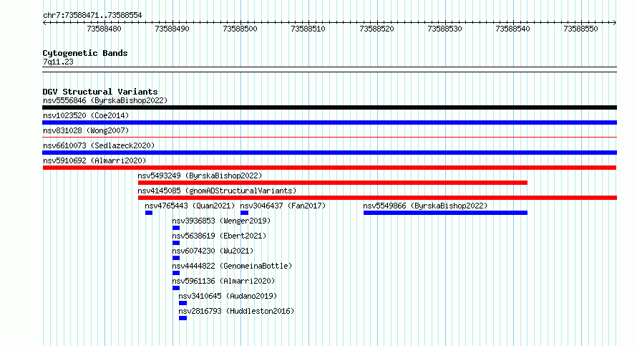This screenshot has width=637, height=346.
Task: Select the blue nsv1023520 Coe2014 bar
Action: (329, 122)
